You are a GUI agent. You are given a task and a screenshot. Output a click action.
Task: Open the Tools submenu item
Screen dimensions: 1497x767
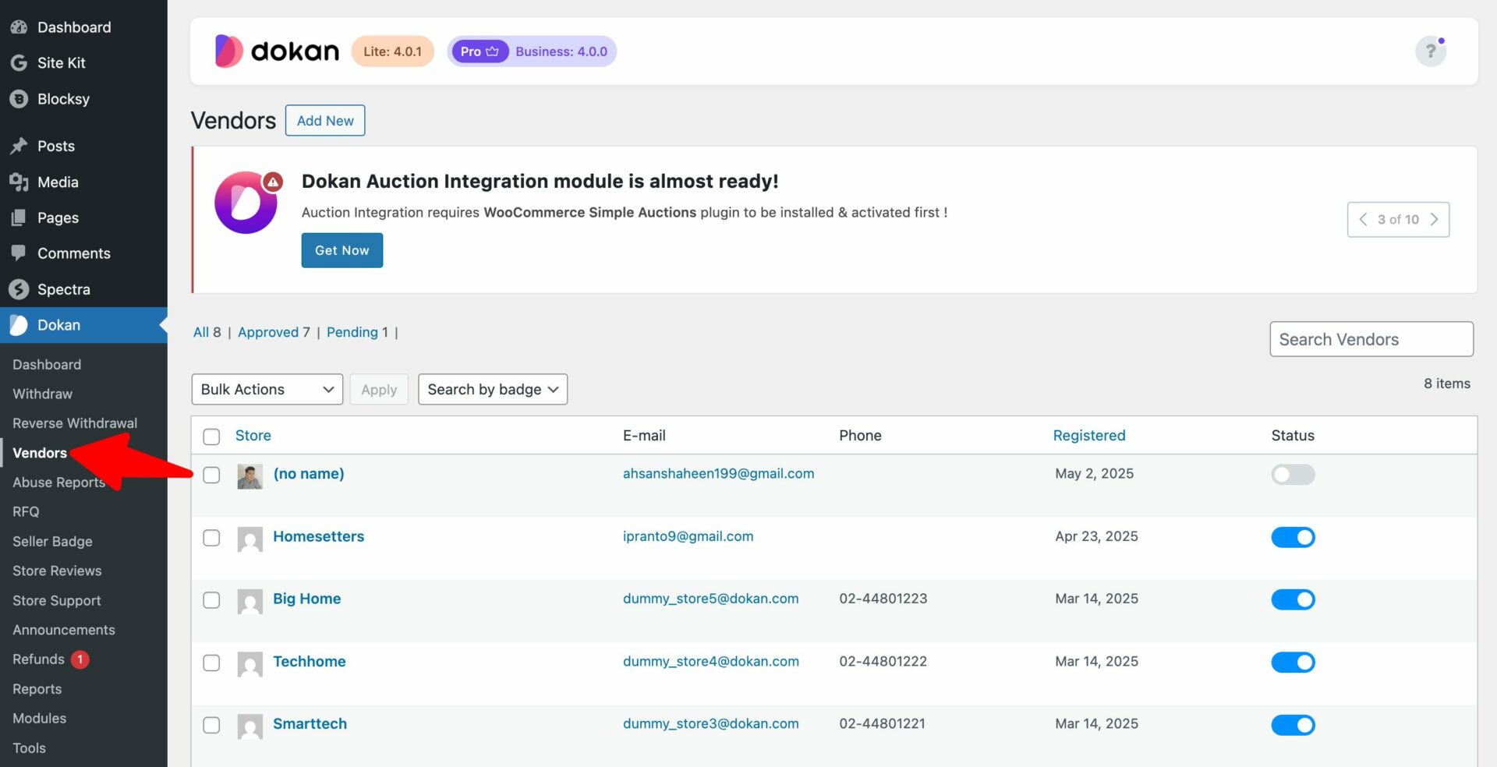pyautogui.click(x=29, y=748)
